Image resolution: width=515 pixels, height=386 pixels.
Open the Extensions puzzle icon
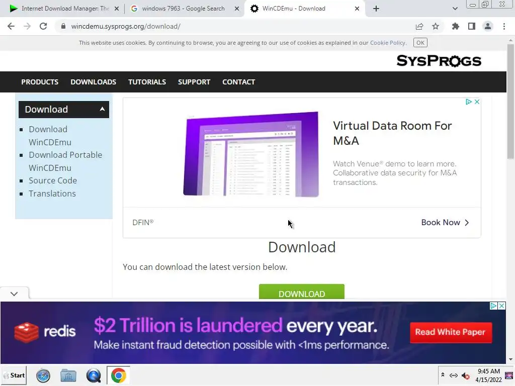click(x=456, y=26)
